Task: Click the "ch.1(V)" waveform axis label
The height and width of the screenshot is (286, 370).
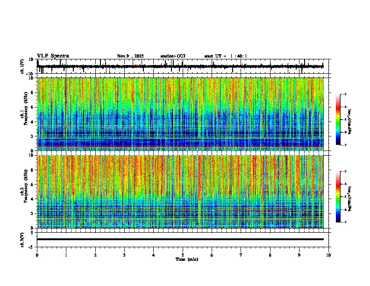Action: (x=22, y=66)
